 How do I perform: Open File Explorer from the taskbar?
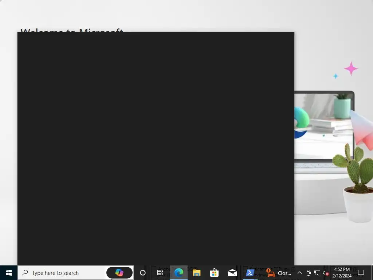coord(196,273)
